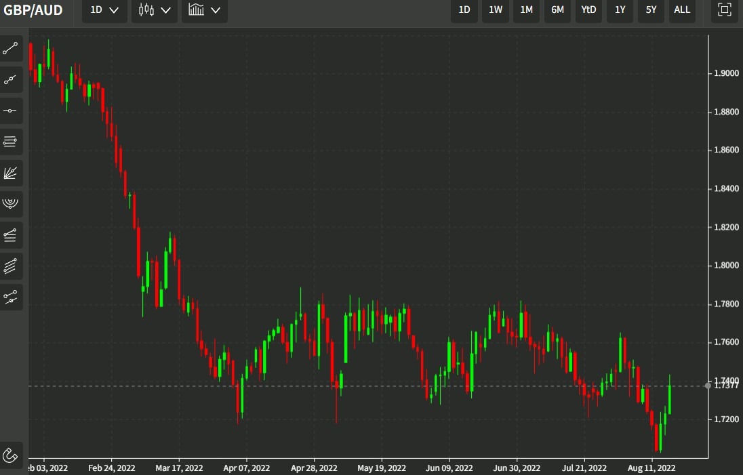This screenshot has width=743, height=475.
Task: Click the 1.8800 price axis label
Action: pyautogui.click(x=727, y=112)
